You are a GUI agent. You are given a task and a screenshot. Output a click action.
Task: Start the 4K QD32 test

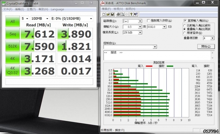(x=13, y=70)
